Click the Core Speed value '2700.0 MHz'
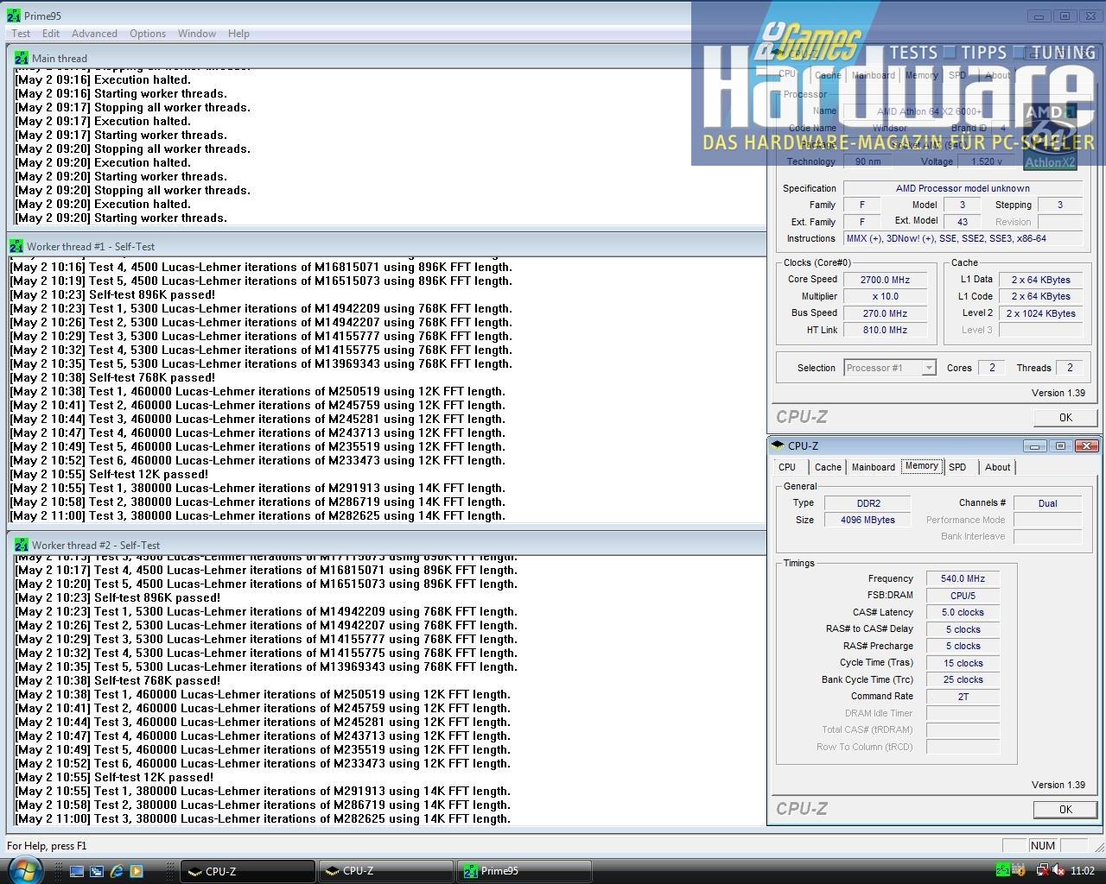Viewport: 1106px width, 884px height. [885, 280]
